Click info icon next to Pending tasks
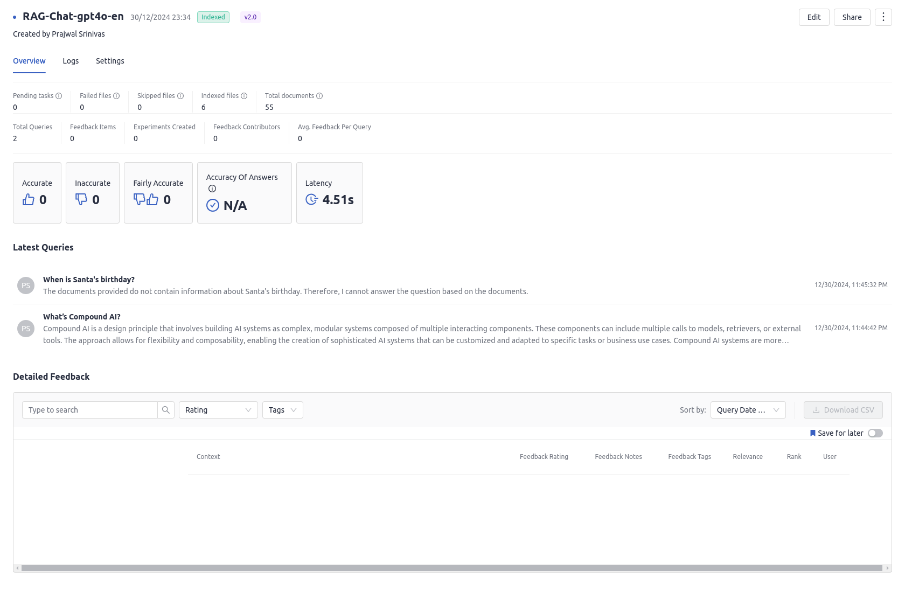This screenshot has height=592, width=905. click(59, 96)
